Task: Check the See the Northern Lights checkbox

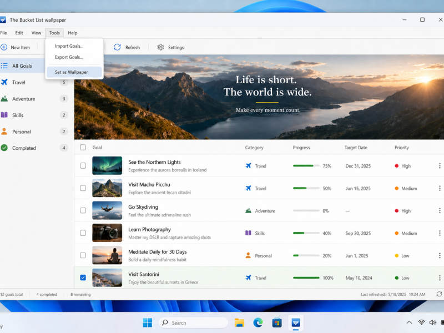Action: pyautogui.click(x=83, y=165)
